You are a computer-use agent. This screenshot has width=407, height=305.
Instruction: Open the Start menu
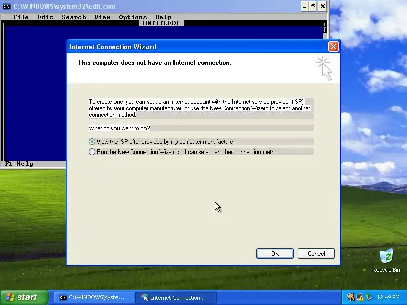(24, 297)
